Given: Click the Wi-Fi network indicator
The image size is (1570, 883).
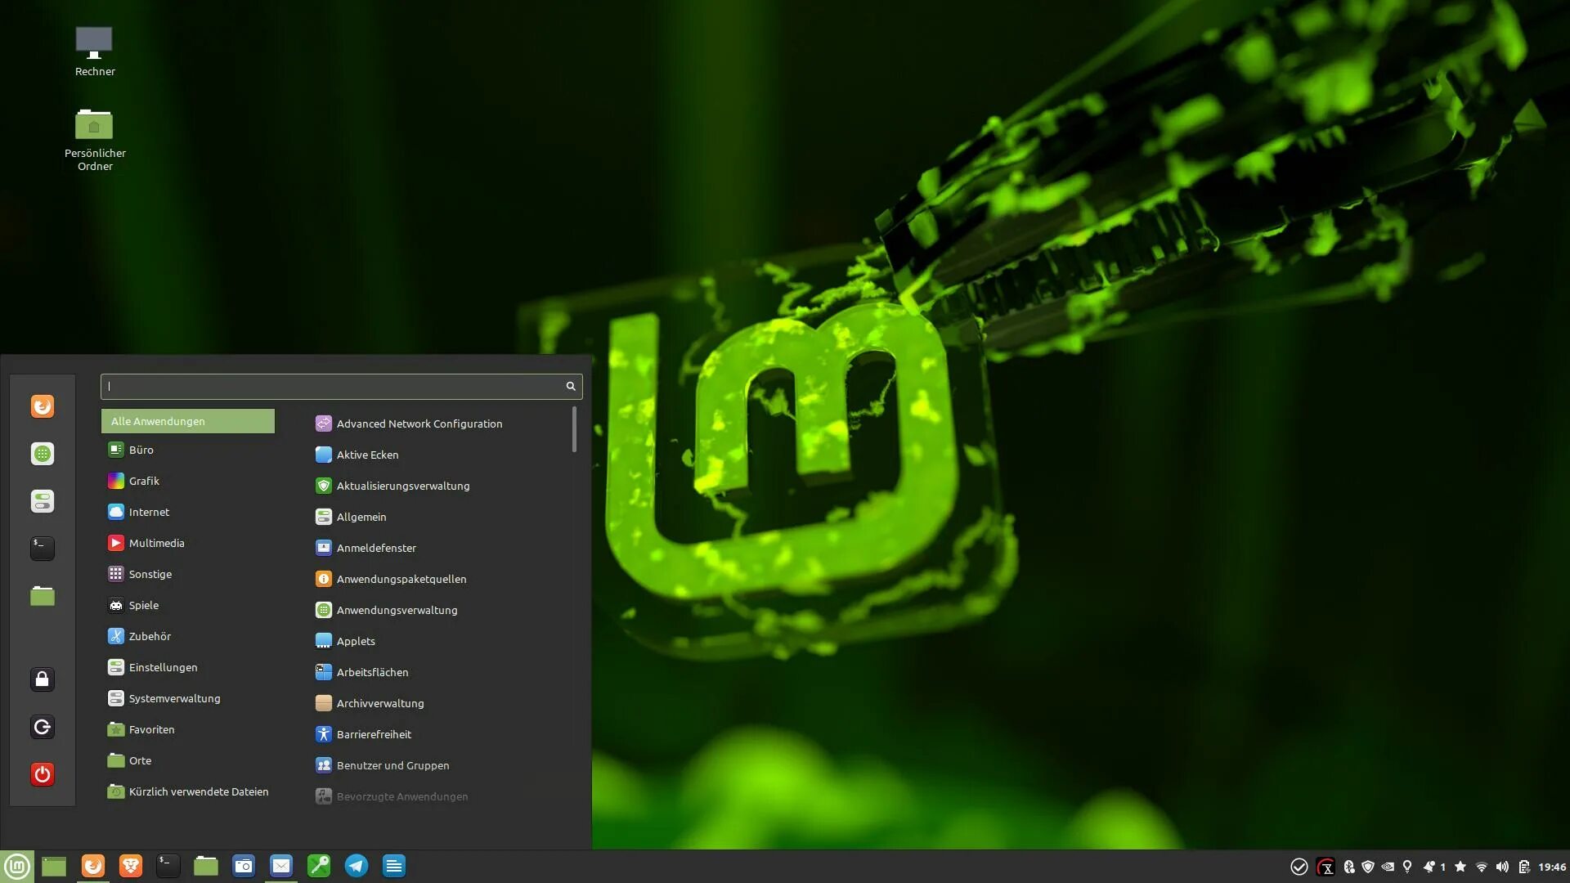Looking at the screenshot, I should click(x=1481, y=867).
